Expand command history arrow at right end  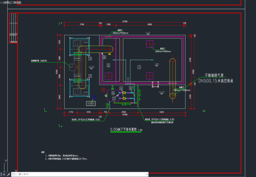pos(147,175)
